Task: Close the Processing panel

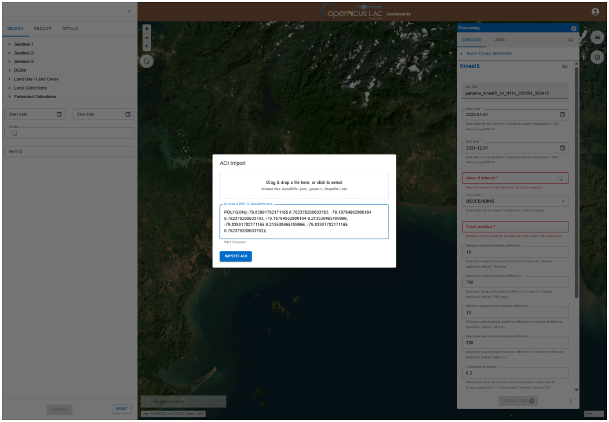Action: point(573,28)
